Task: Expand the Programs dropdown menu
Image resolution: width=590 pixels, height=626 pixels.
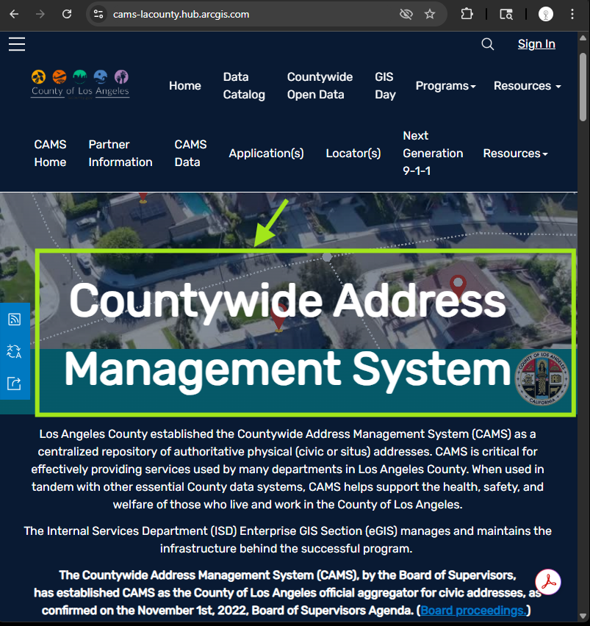Action: pos(445,86)
